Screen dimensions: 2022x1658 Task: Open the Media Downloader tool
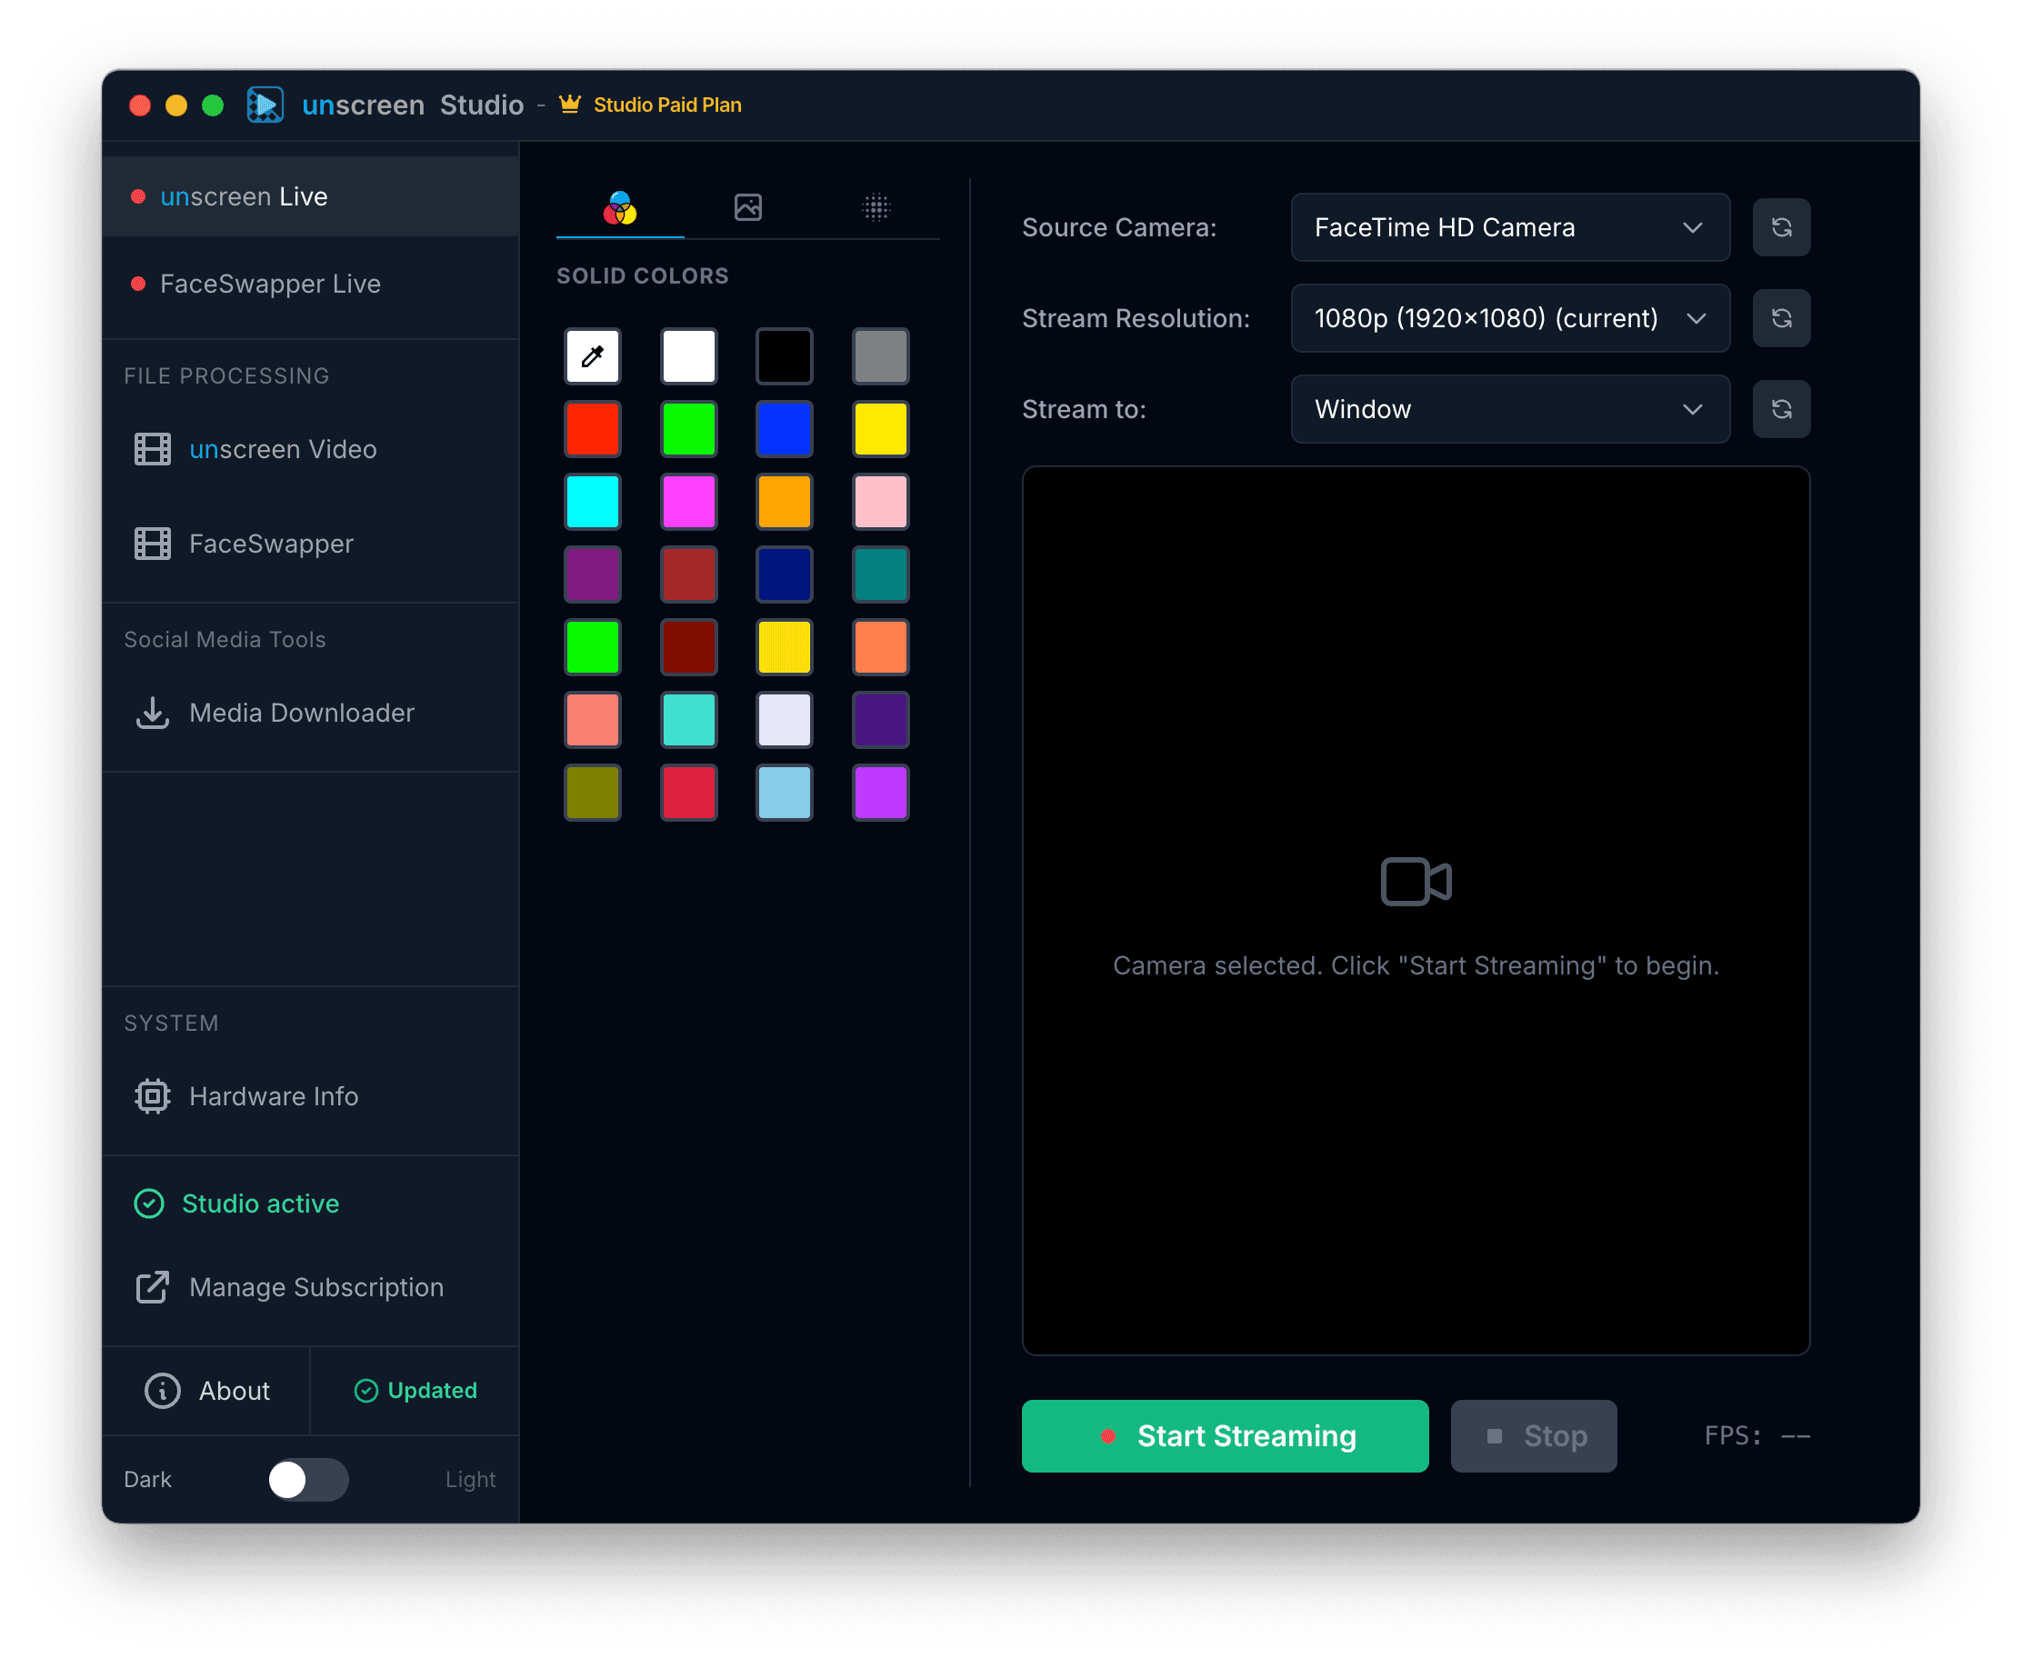pos(302,713)
